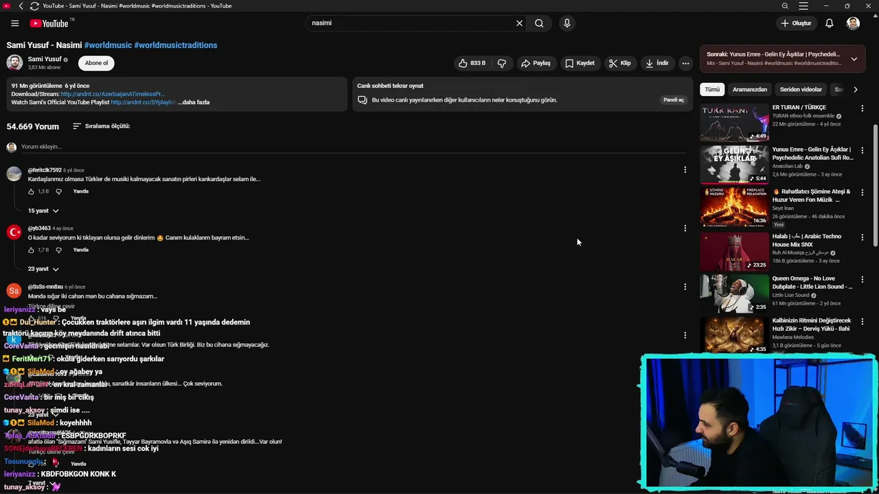Dislike the @feritclk7592 comment
Image resolution: width=879 pixels, height=494 pixels.
coord(58,191)
